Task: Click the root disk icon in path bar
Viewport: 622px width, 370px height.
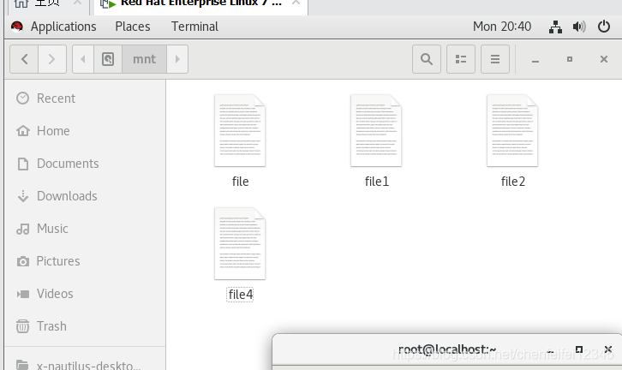Action: 108,59
